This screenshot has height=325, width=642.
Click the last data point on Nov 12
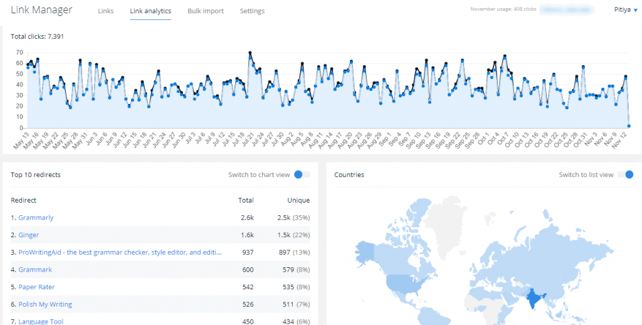coord(629,126)
